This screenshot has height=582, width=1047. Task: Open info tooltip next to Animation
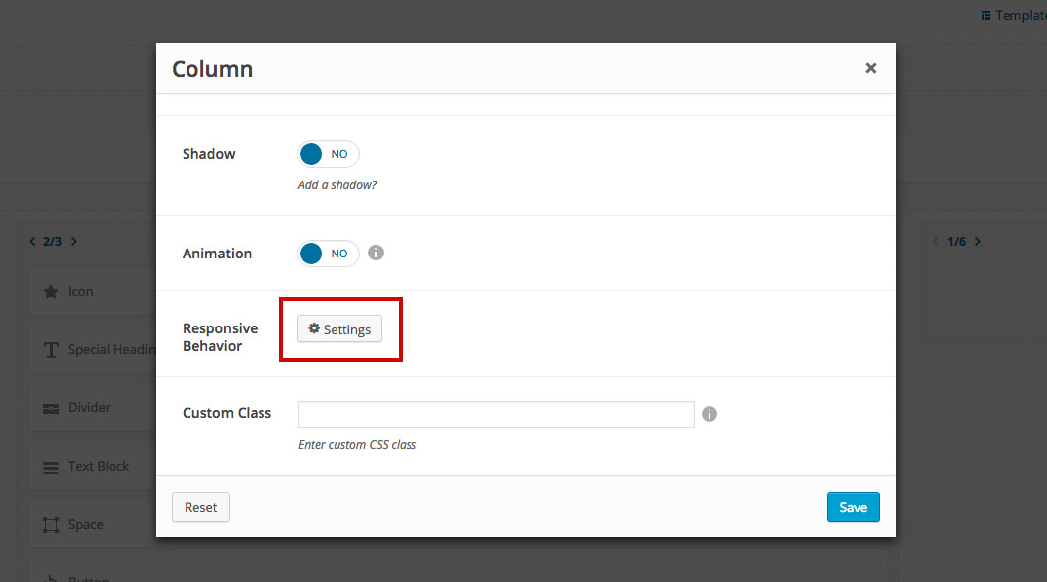[x=376, y=253]
